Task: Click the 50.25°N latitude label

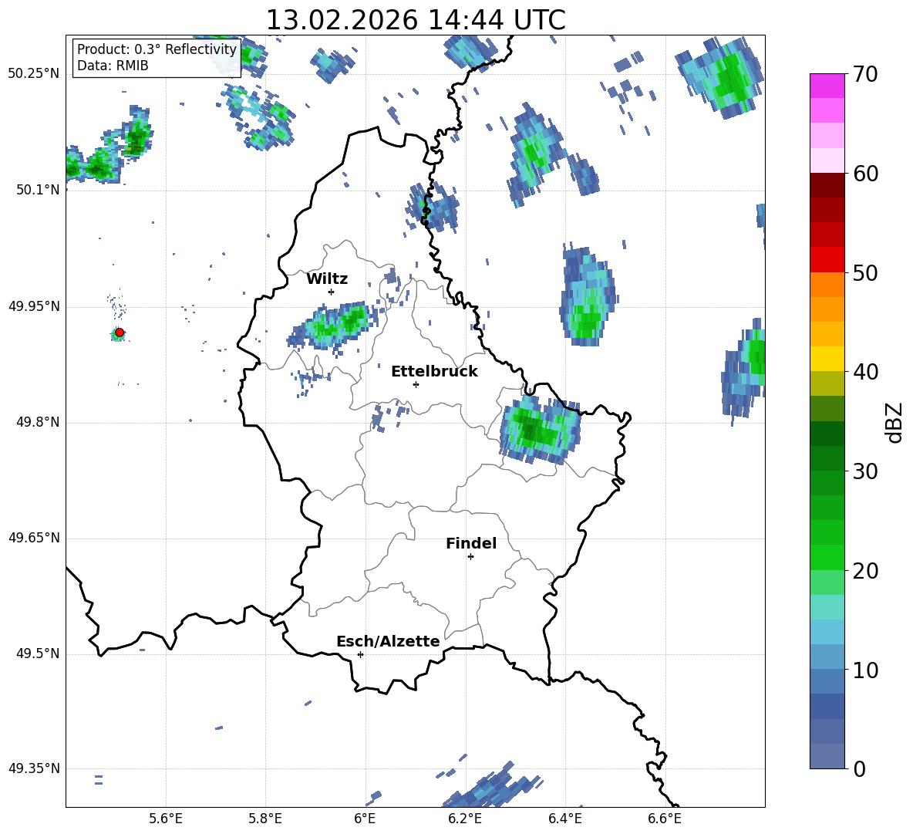Action: [33, 74]
